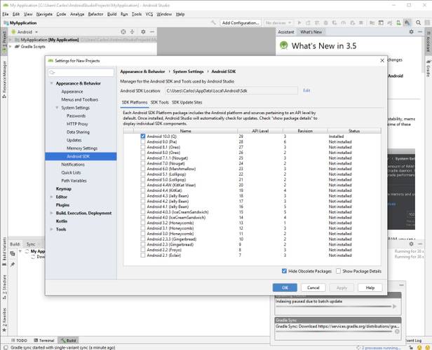Open the VCS menu
This screenshot has height=350, width=432.
click(x=149, y=14)
